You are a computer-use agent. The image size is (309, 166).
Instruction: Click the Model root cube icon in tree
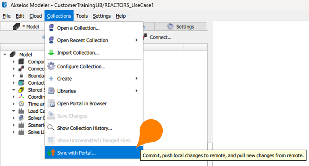point(13,54)
